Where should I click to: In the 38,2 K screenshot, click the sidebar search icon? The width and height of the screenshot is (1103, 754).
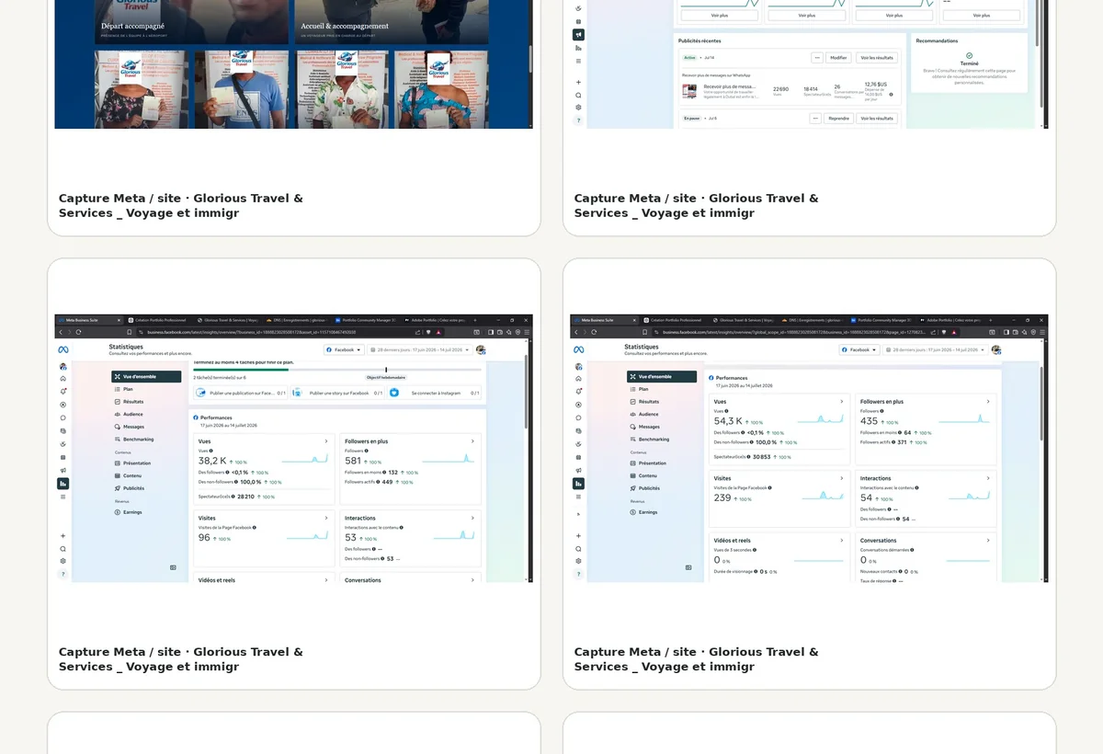(63, 549)
